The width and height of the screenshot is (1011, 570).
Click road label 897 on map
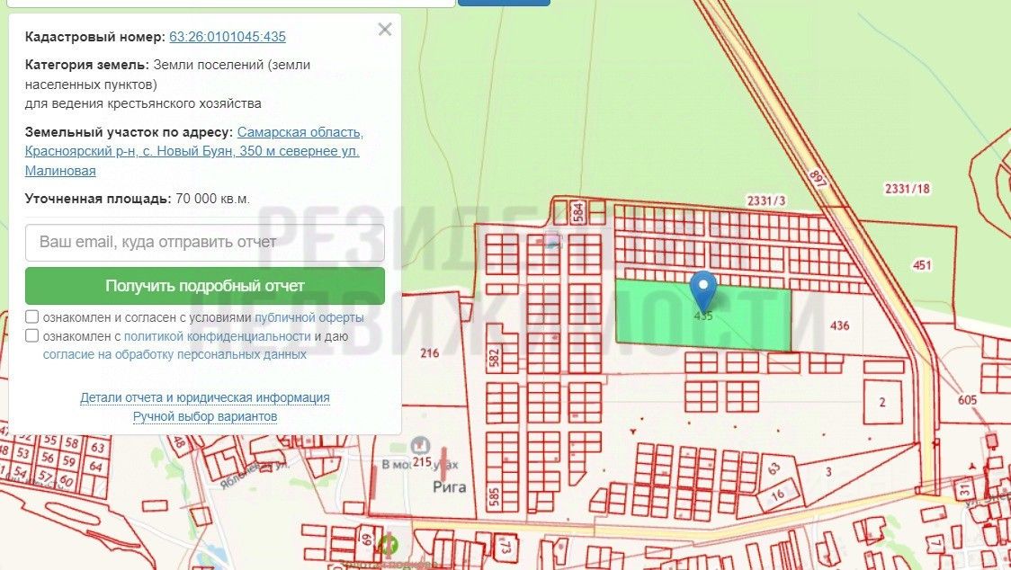(818, 179)
